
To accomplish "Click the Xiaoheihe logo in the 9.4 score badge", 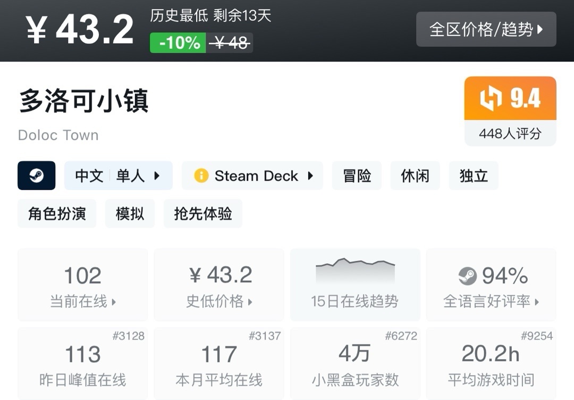I will pos(490,99).
